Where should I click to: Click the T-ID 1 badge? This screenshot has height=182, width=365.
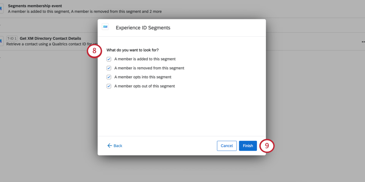point(12,39)
